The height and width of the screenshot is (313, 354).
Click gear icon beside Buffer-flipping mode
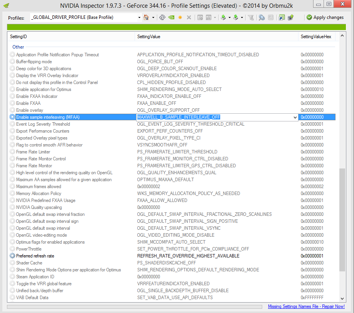point(12,62)
